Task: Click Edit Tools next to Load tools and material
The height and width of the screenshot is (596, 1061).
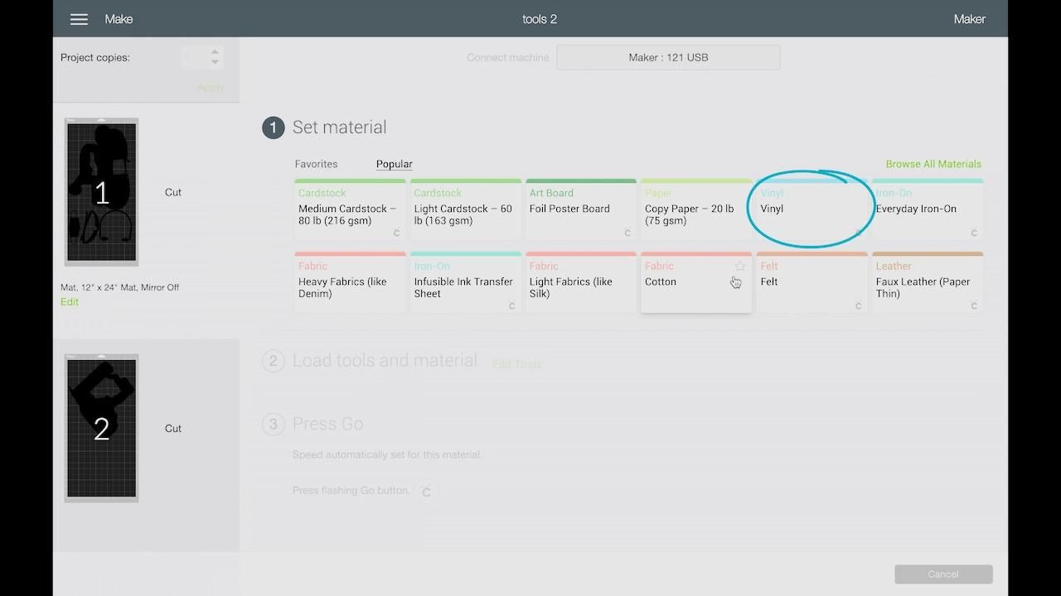Action: [x=516, y=364]
